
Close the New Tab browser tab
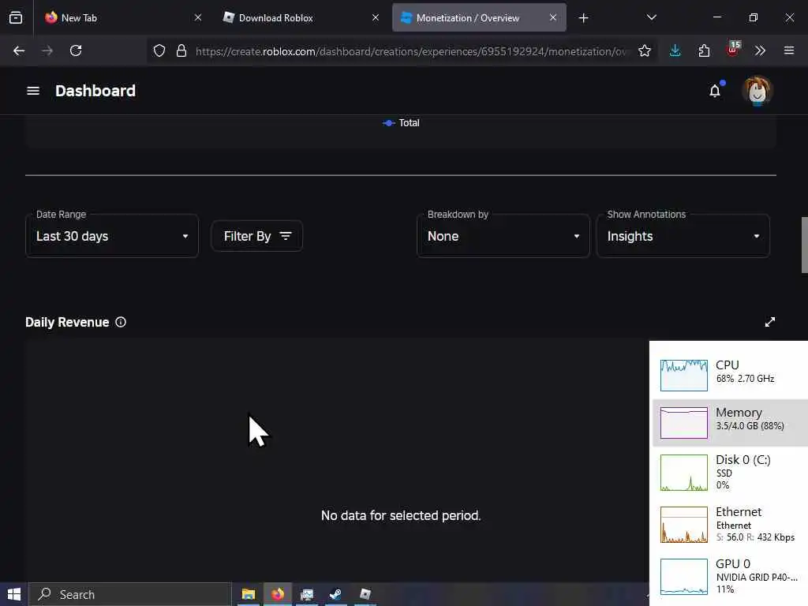[198, 17]
